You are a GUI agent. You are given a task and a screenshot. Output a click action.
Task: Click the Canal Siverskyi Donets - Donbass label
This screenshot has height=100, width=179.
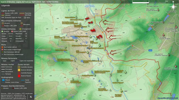coord(90,6)
